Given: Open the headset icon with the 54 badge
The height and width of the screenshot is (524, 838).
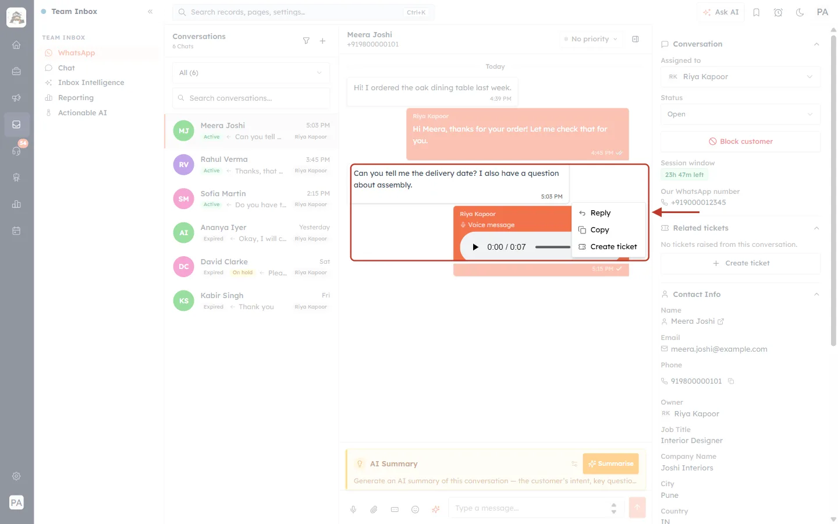Looking at the screenshot, I should point(16,151).
